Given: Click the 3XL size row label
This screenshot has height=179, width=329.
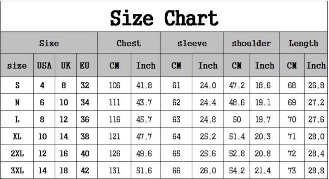Looking at the screenshot, I should point(17,171).
